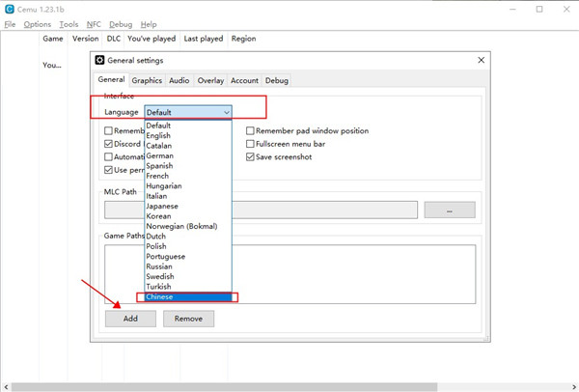Viewport: 579px width, 392px height.
Task: Click the MLC Path text field
Action: (x=261, y=210)
